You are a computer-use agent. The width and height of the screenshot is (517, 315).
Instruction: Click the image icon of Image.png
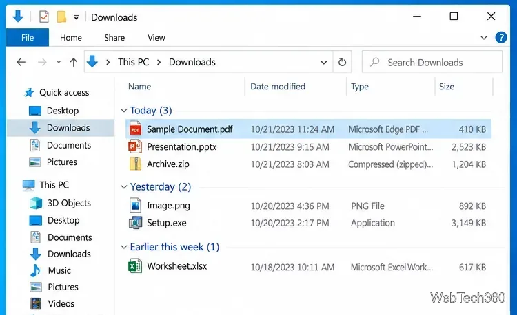coord(135,205)
